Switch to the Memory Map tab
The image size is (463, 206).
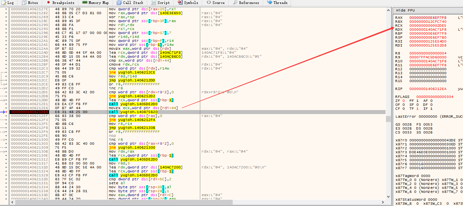95,3
